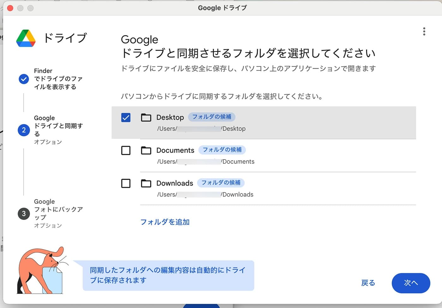442x308 pixels.
Task: Click the フォルダの候補 badge next to Downloads
Action: tap(221, 183)
